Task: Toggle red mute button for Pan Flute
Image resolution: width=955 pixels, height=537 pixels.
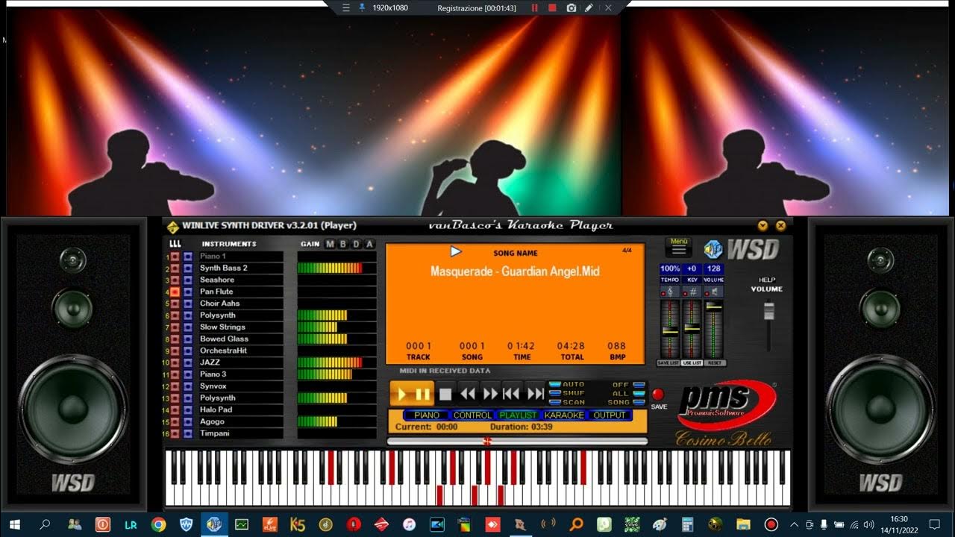Action: coord(175,292)
